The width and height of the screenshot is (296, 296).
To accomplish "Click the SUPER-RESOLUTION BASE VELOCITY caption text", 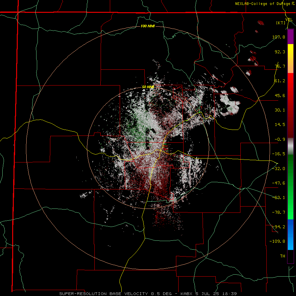I will (104, 294).
